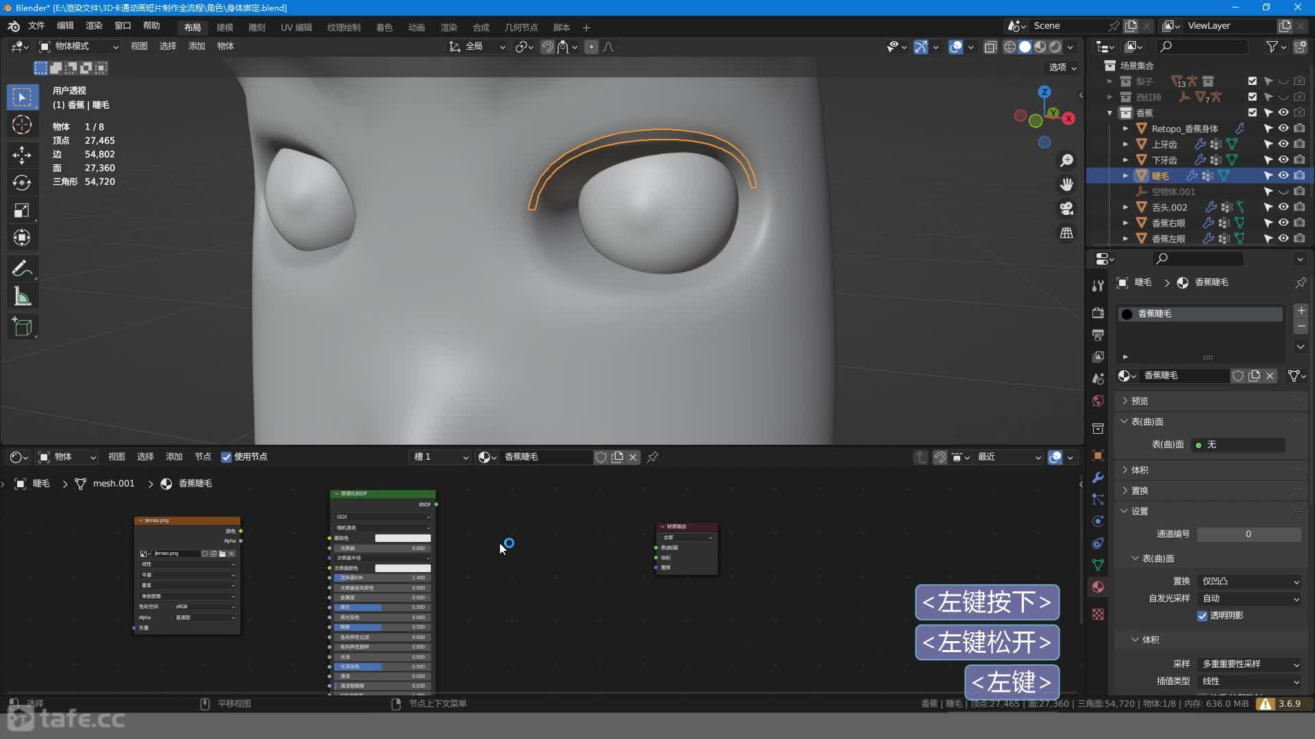
Task: Open the viewport 添加 menu button
Action: pos(197,47)
